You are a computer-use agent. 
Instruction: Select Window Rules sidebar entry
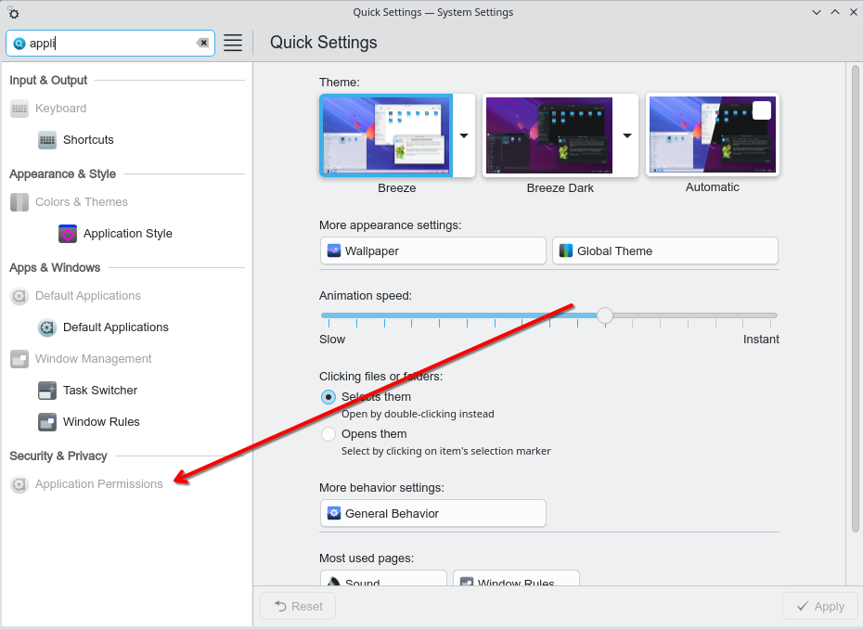pyautogui.click(x=101, y=422)
